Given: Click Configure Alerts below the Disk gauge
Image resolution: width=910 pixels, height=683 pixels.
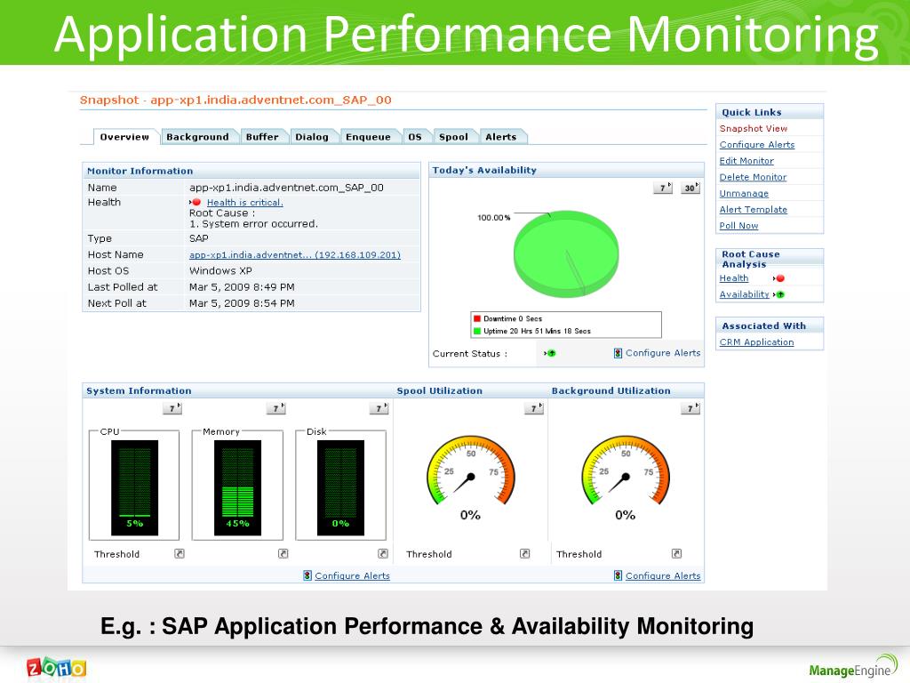Looking at the screenshot, I should click(352, 575).
